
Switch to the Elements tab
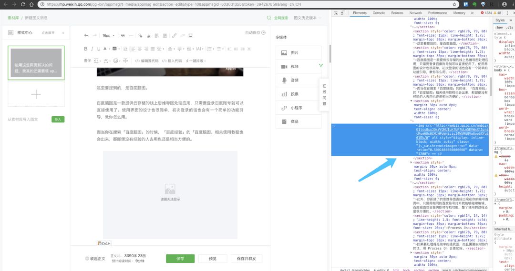tap(360, 13)
